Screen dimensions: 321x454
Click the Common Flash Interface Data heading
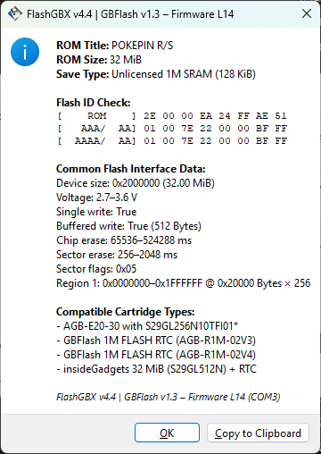131,169
